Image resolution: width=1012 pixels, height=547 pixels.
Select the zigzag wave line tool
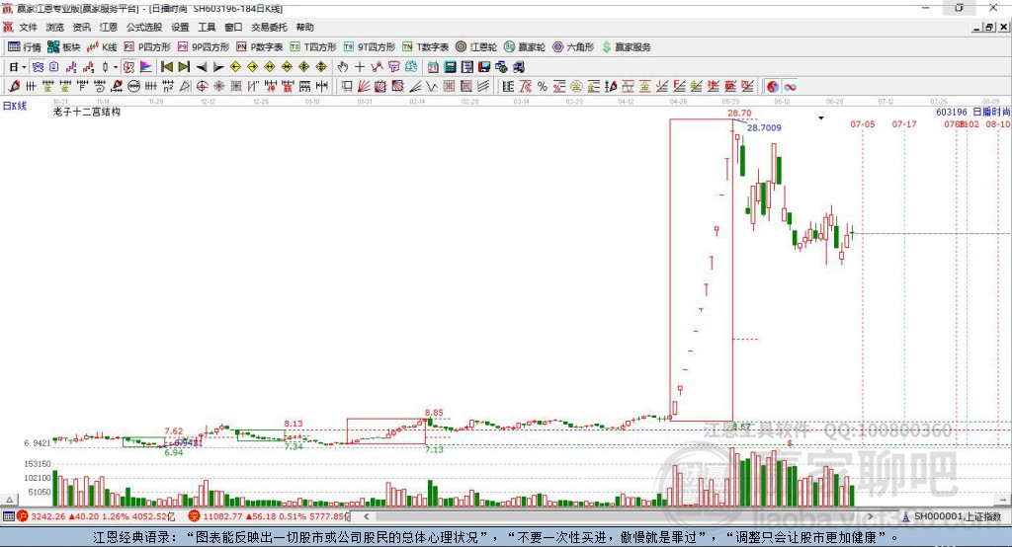(432, 87)
